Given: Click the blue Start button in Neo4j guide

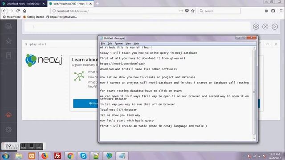Looking at the screenshot, I should [85, 104].
